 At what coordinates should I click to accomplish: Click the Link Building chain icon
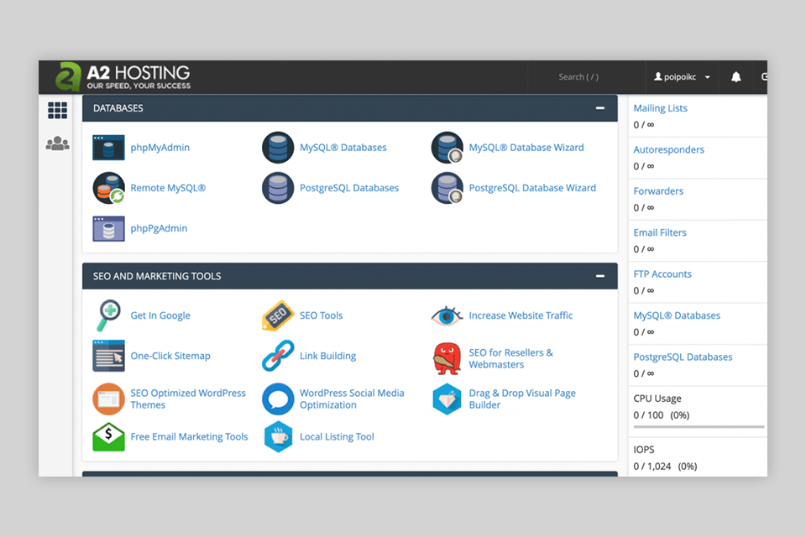click(278, 356)
